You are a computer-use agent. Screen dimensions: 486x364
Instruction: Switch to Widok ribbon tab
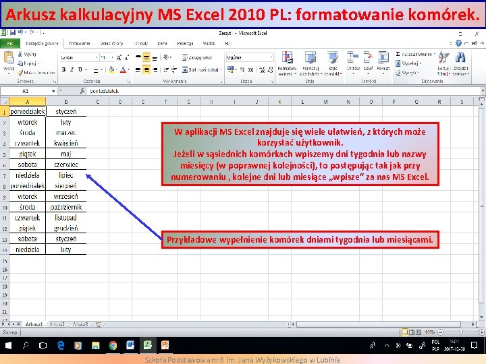(x=209, y=43)
